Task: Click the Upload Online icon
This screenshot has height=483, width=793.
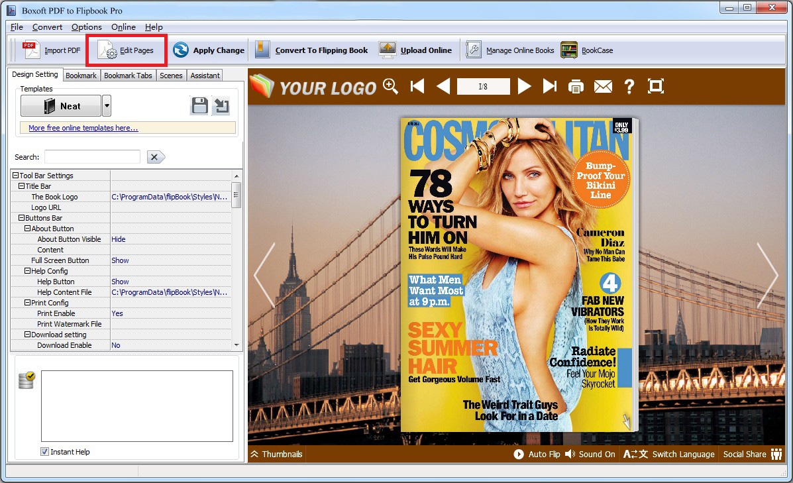Action: (x=388, y=50)
